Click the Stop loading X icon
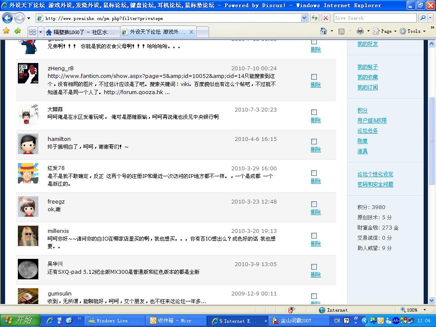 326,18
